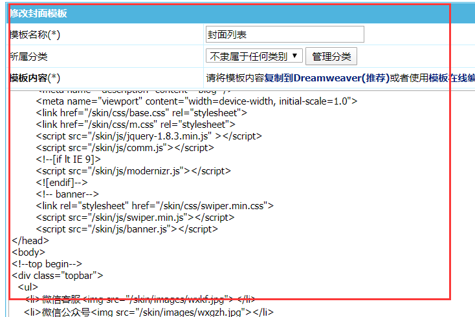Click the endif comment line
The width and height of the screenshot is (475, 317).
(x=61, y=183)
